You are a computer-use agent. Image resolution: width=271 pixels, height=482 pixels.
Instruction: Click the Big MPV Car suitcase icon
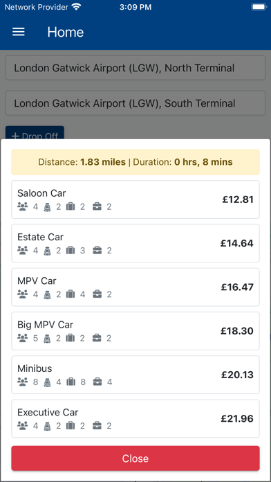71,338
